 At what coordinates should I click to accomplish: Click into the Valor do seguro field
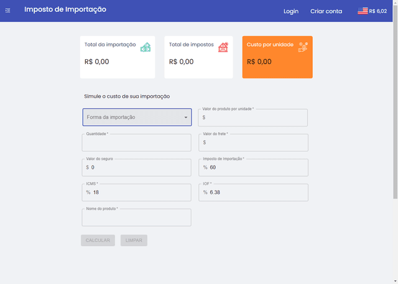point(137,168)
